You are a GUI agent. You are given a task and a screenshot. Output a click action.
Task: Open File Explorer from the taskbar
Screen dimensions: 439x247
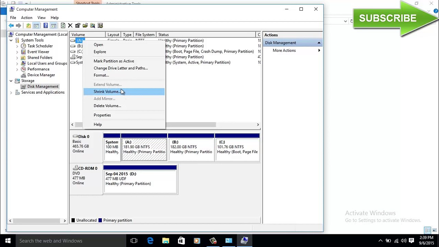click(166, 241)
